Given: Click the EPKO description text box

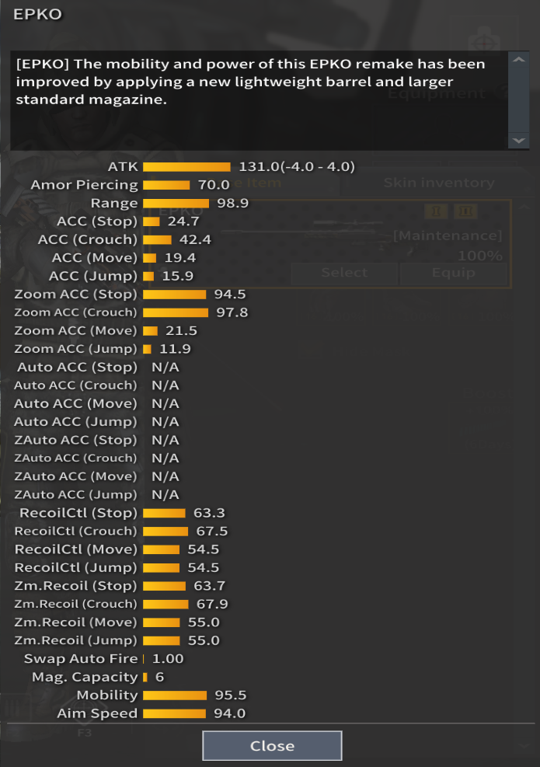Looking at the screenshot, I should click(x=256, y=99).
